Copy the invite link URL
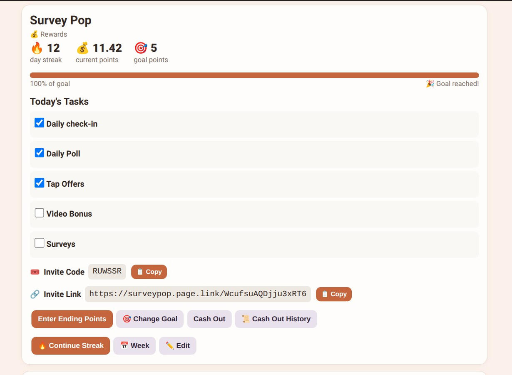512x375 pixels. (334, 294)
